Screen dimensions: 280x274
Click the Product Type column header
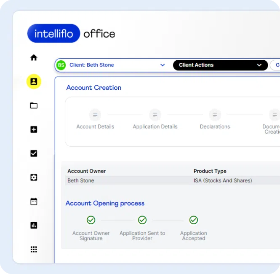[x=210, y=171]
